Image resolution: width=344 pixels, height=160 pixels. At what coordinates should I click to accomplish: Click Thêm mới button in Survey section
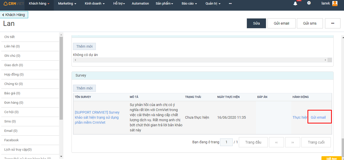[x=84, y=88]
